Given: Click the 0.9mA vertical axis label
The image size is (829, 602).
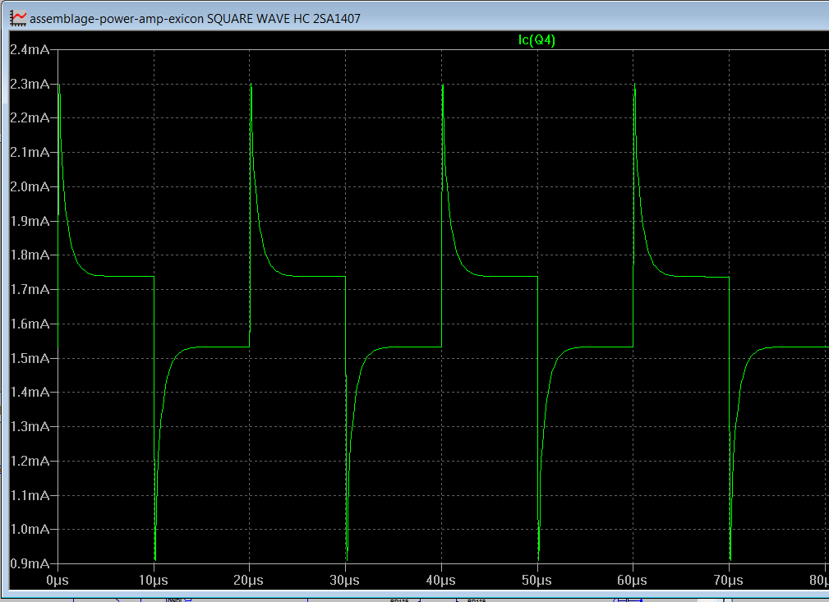Looking at the screenshot, I should click(30, 563).
